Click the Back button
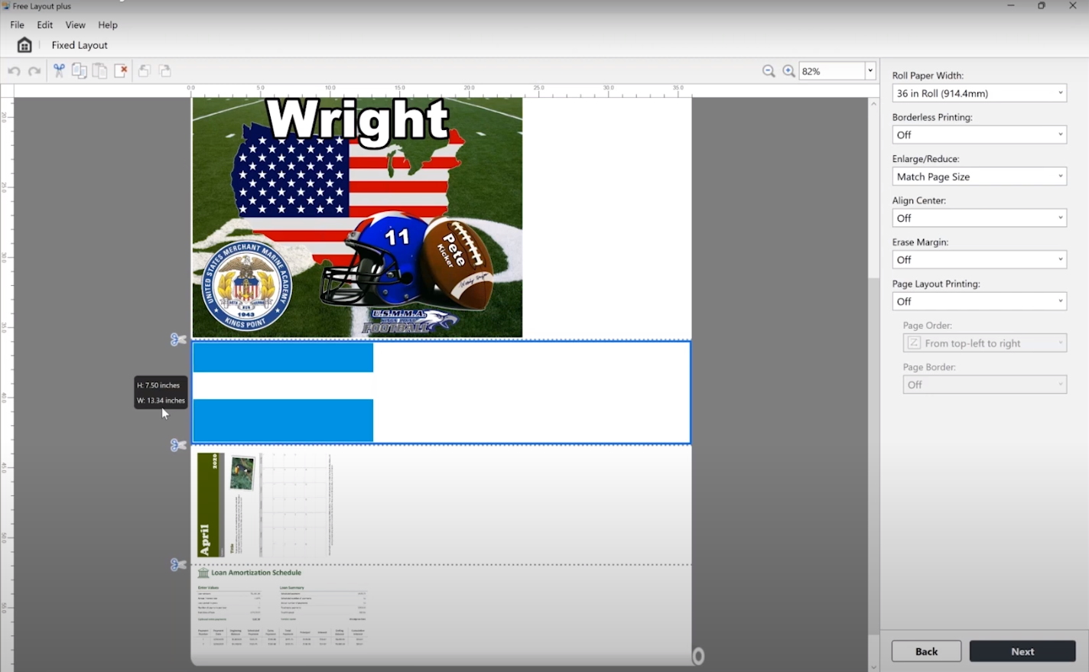Image resolution: width=1089 pixels, height=672 pixels. pos(926,651)
